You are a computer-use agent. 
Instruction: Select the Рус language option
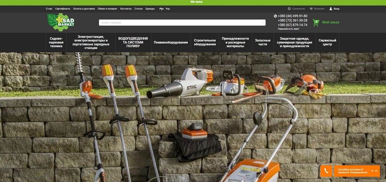[161, 8]
